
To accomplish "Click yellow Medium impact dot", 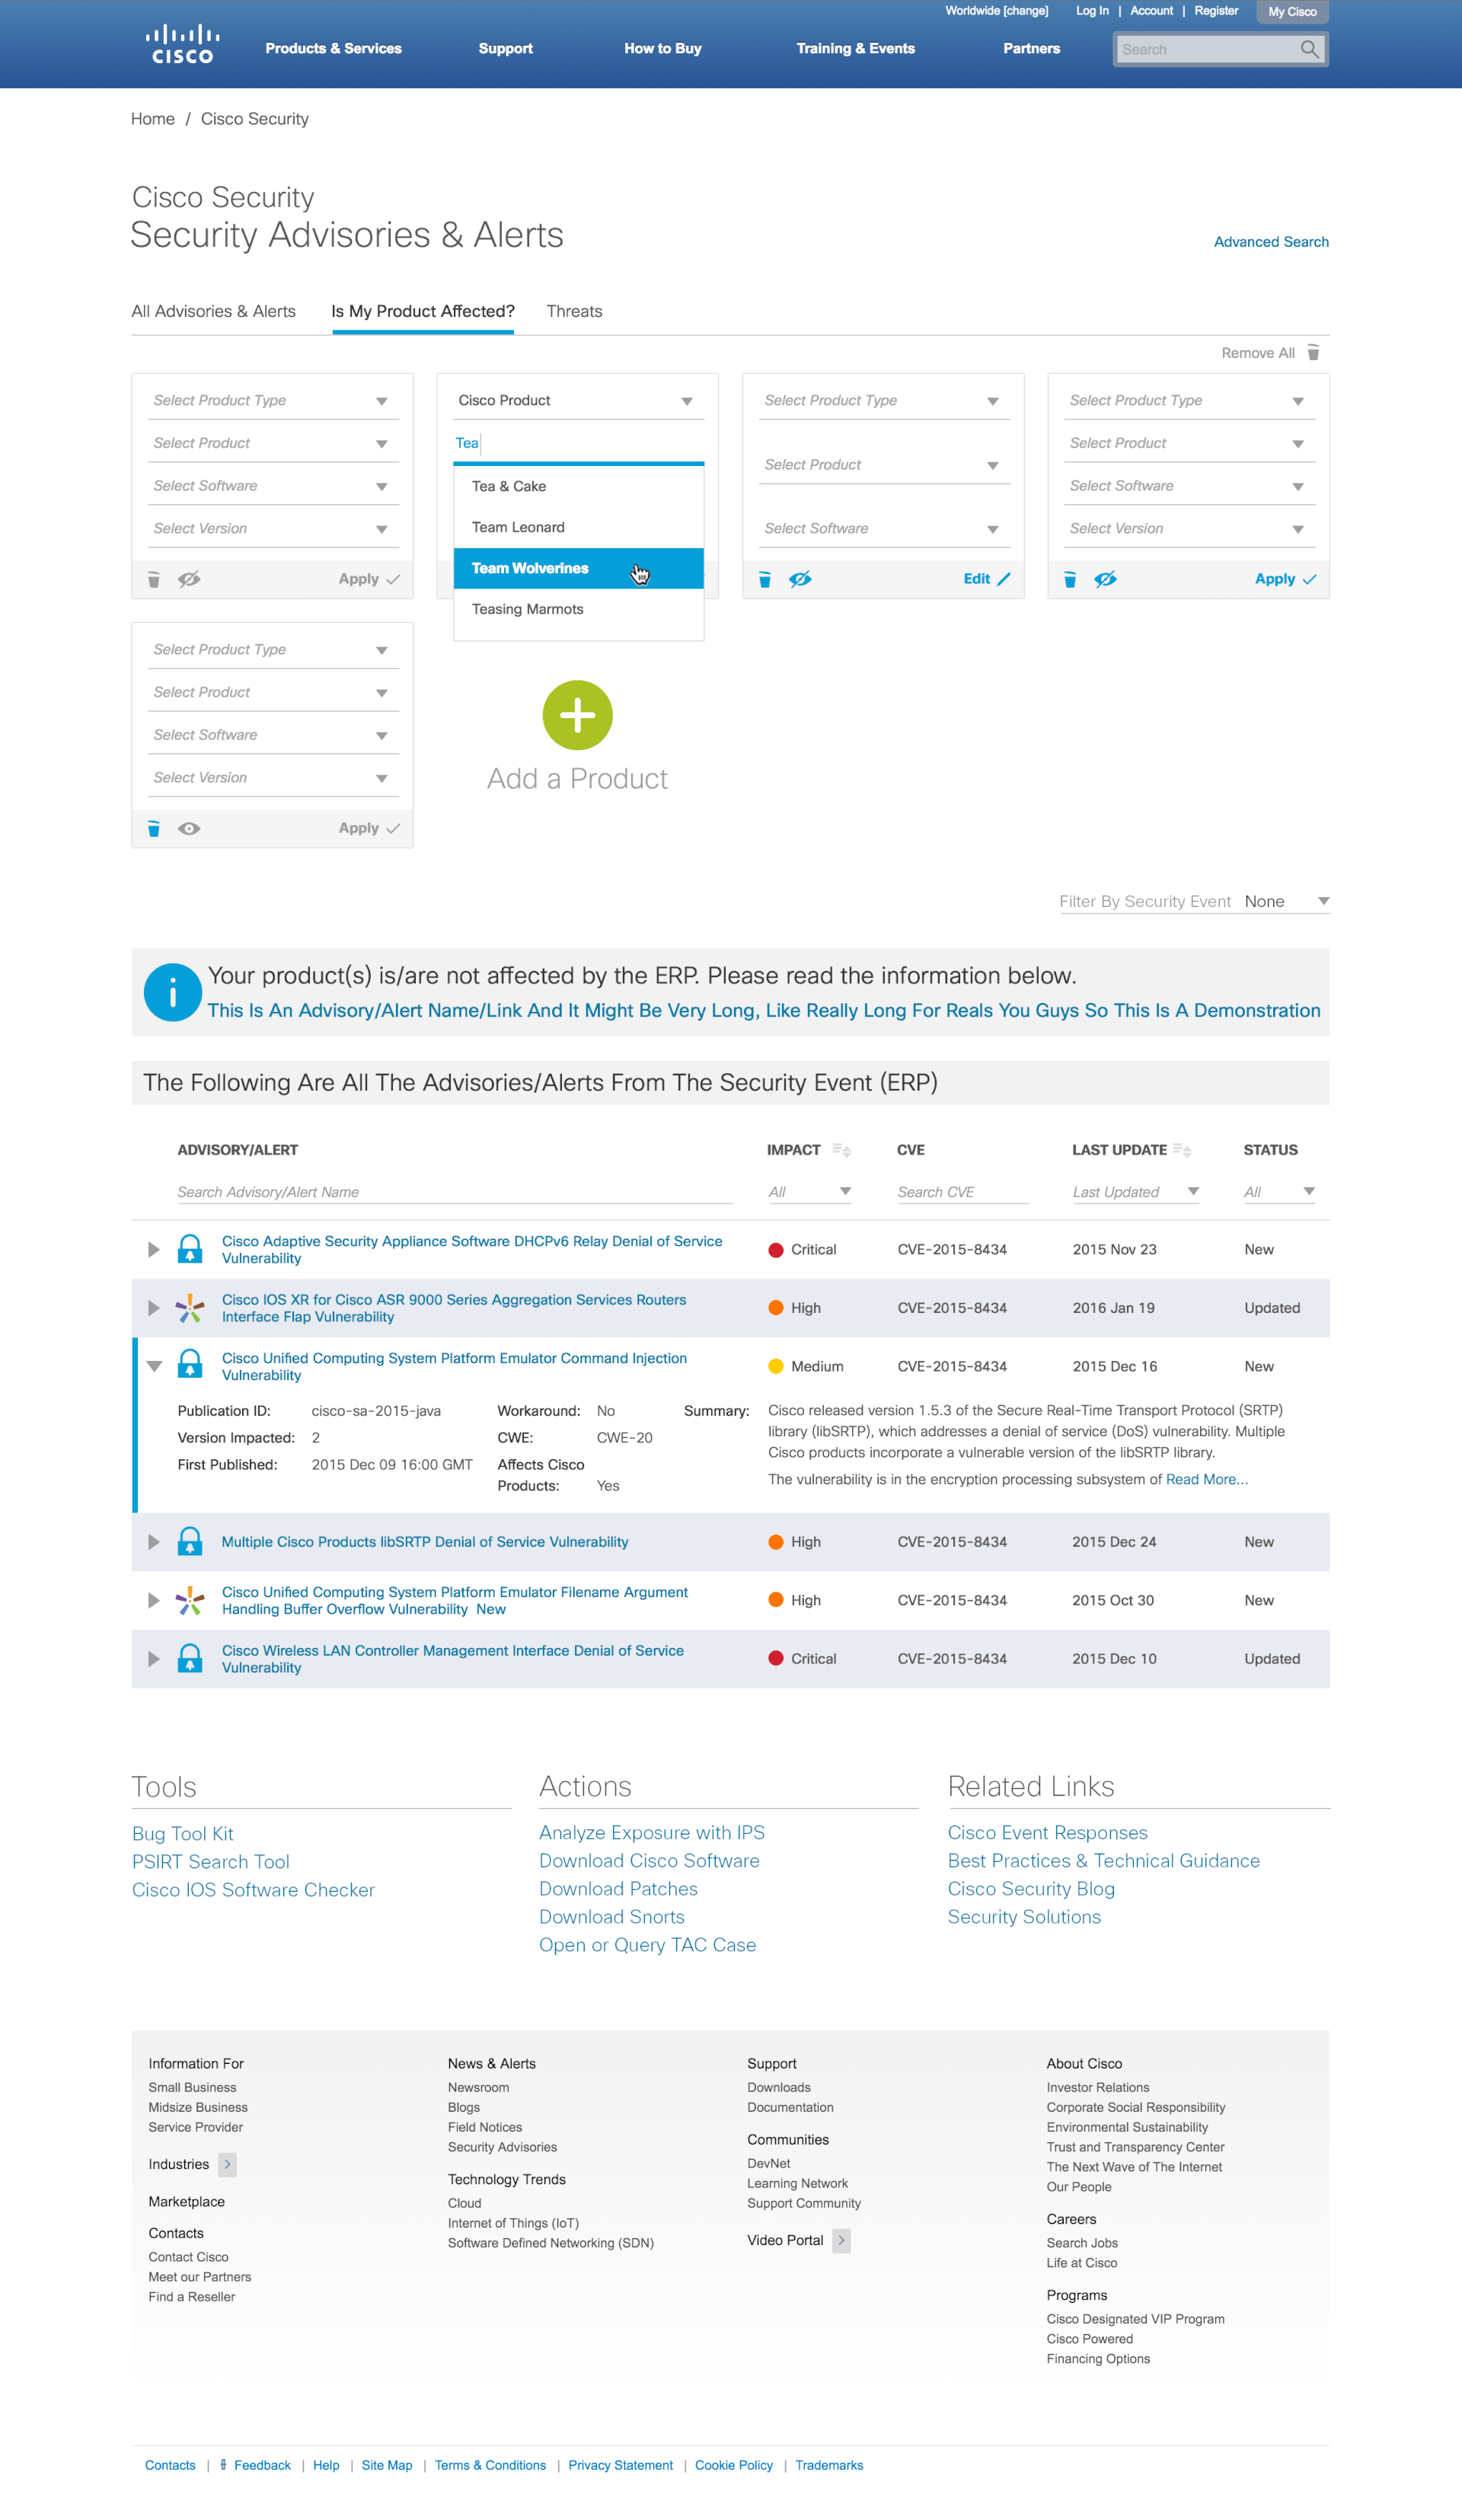I will tap(775, 1366).
